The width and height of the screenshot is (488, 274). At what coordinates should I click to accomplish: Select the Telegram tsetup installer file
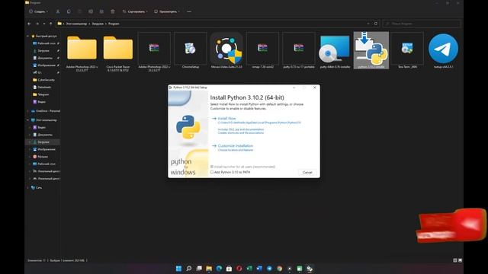coord(443,50)
